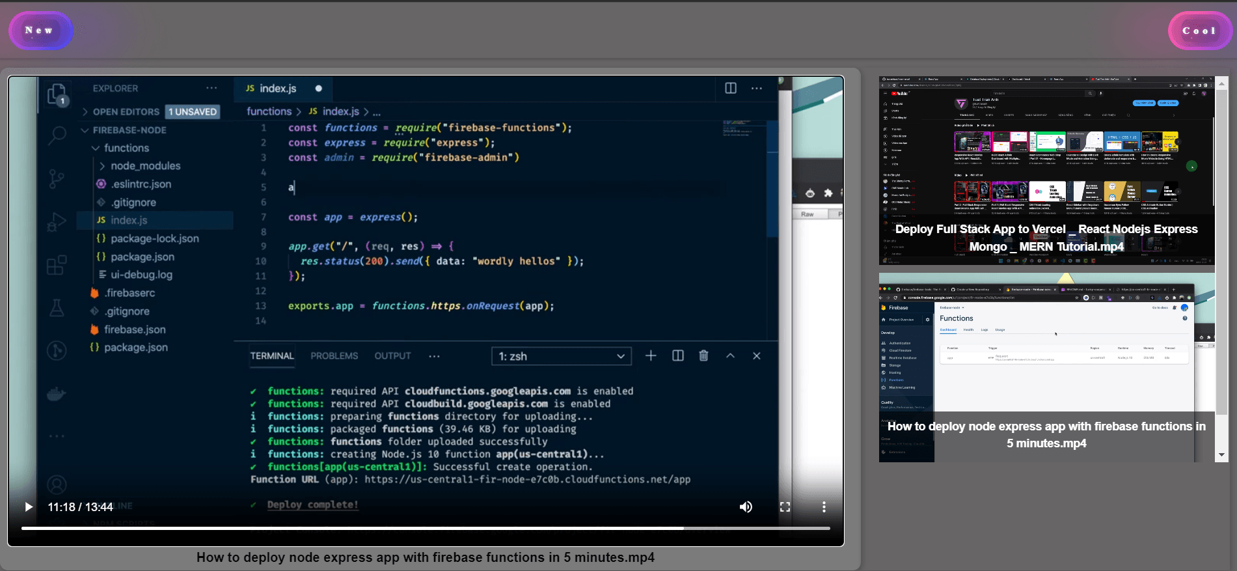This screenshot has height=571, width=1237.
Task: Maximize the panel with the chevron-up icon
Action: tap(730, 355)
